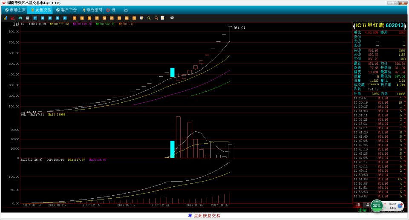Switch to weekly K-line (周) period
409x220 pixels.
point(43,18)
